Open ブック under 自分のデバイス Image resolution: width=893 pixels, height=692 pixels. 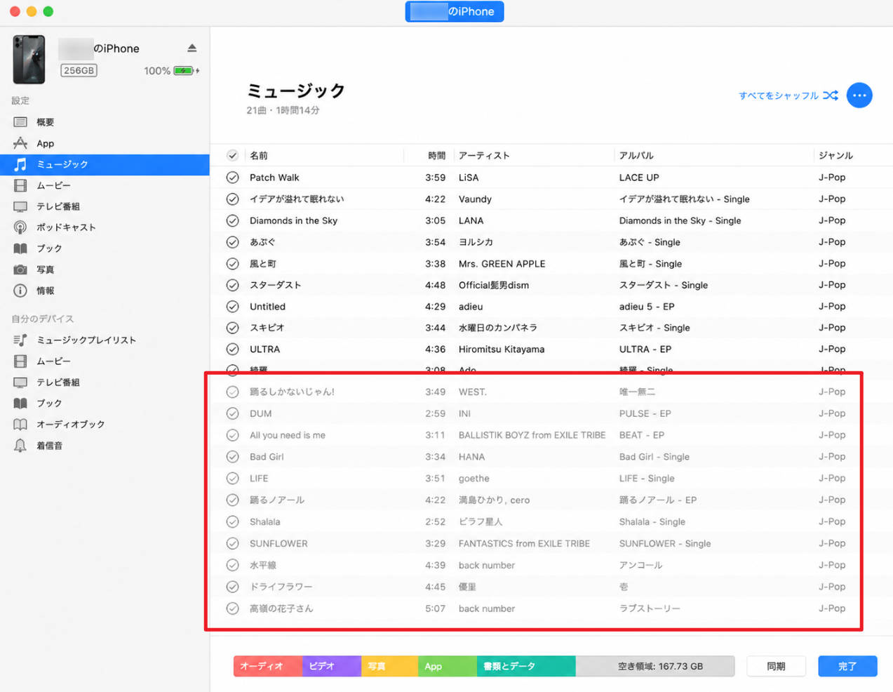[x=105, y=403]
